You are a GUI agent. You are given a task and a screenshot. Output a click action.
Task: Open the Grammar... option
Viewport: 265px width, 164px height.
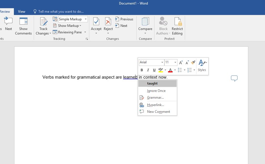tap(157, 98)
